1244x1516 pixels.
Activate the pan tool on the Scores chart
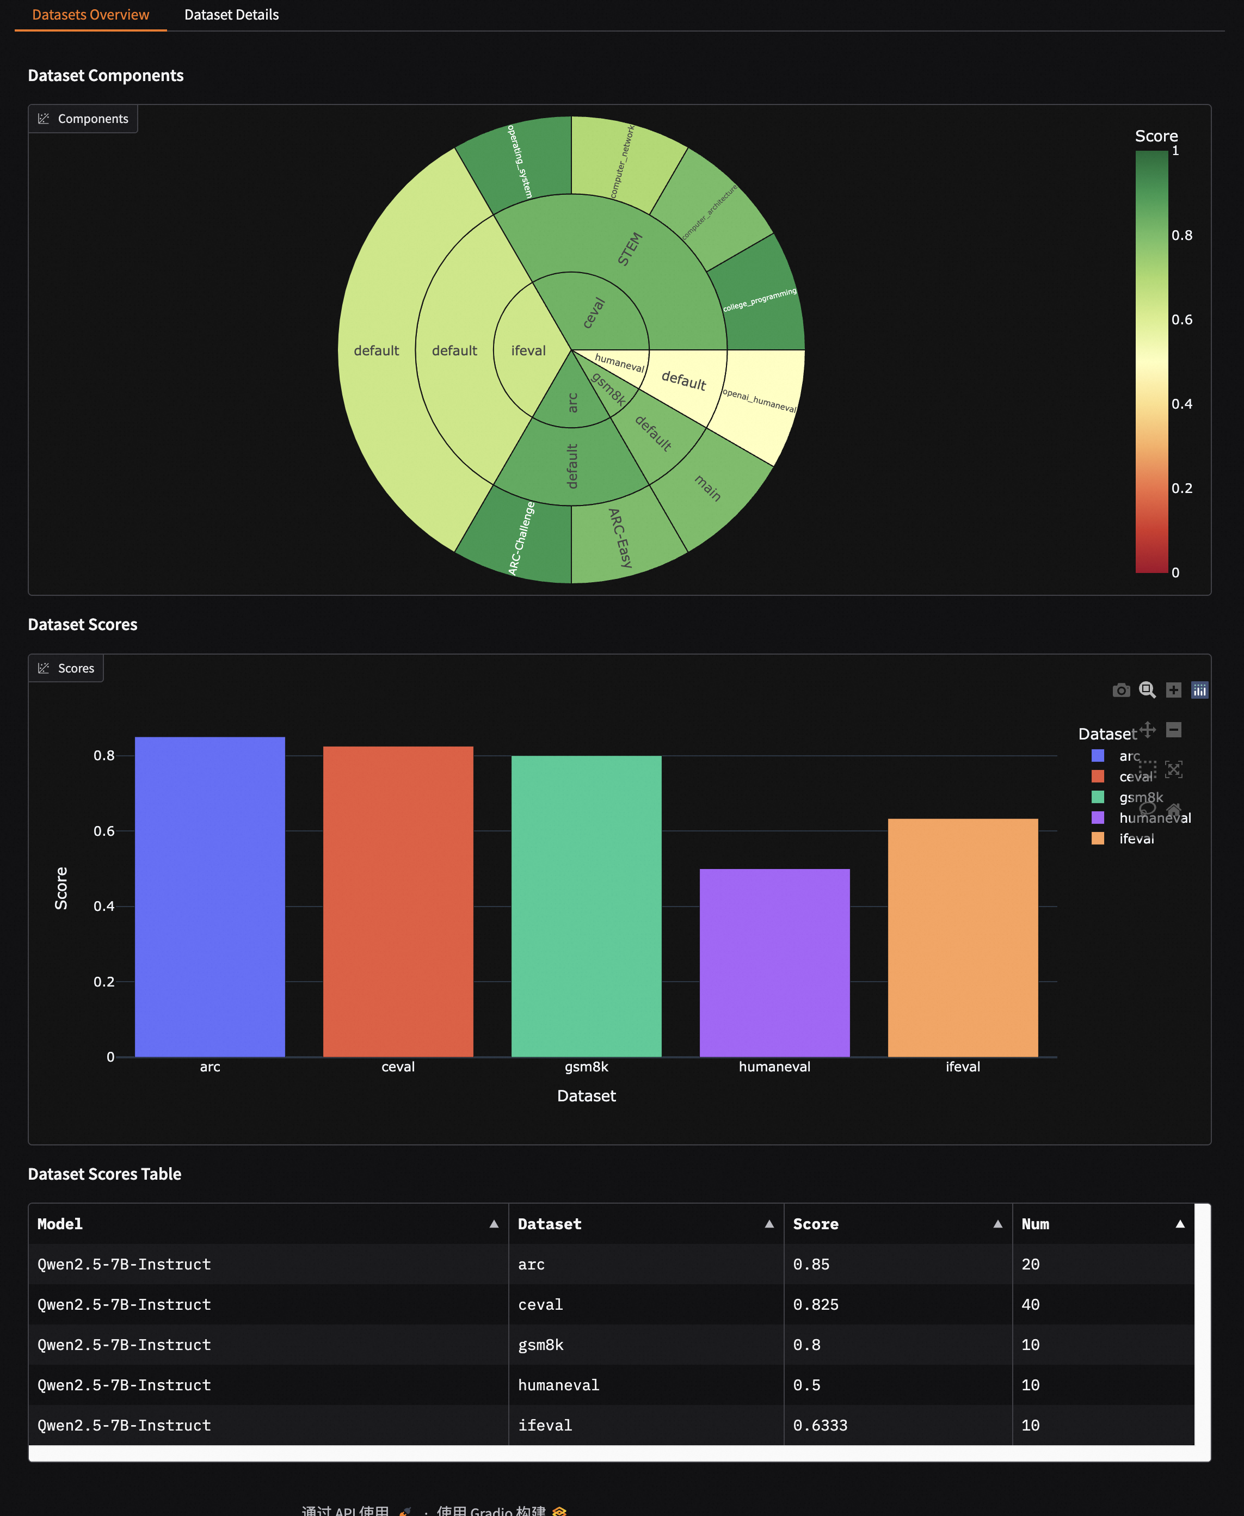1148,729
